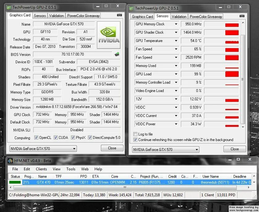Open GPU selector dropdown in Graphics Card window
259x212 pixels.
43,149
